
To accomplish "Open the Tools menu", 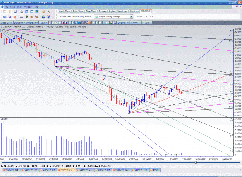I will tap(12, 7).
